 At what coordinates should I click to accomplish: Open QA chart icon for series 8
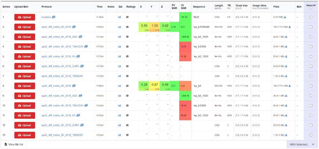click(x=120, y=86)
